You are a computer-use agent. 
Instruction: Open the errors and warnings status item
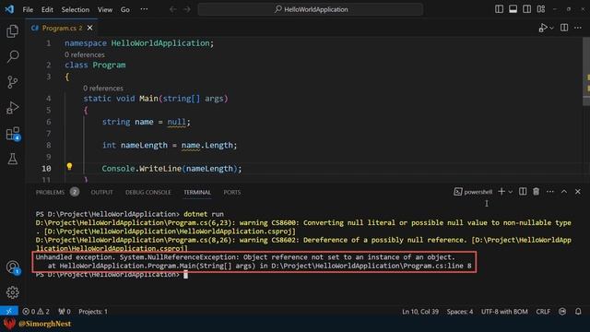(36, 312)
